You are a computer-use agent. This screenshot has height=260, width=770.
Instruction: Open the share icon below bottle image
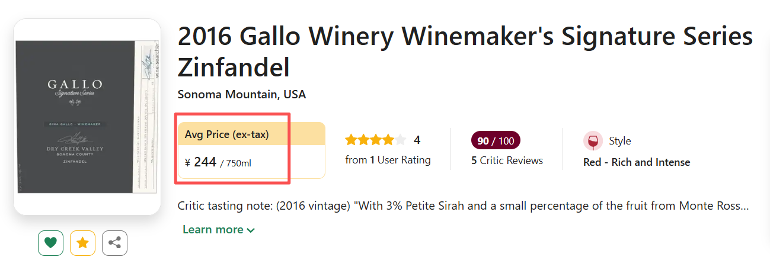point(115,243)
